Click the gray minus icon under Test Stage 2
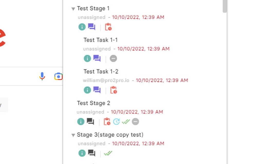Viewport: 262px width, 164px height. click(135, 122)
